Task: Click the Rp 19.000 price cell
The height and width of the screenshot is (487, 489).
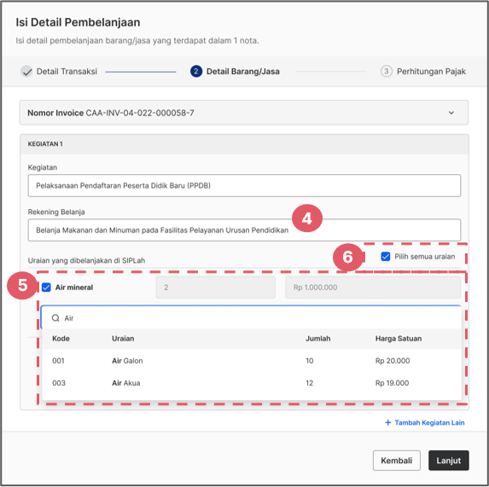Action: (392, 383)
